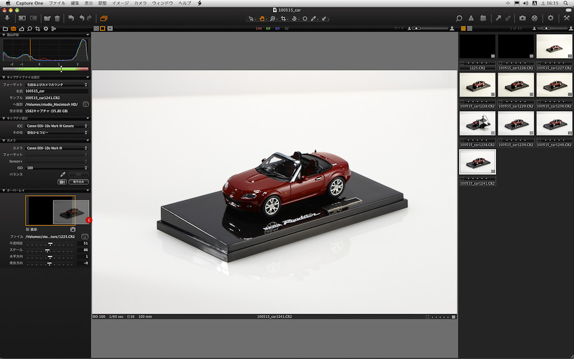Select the orange hand pan tool

click(x=262, y=19)
